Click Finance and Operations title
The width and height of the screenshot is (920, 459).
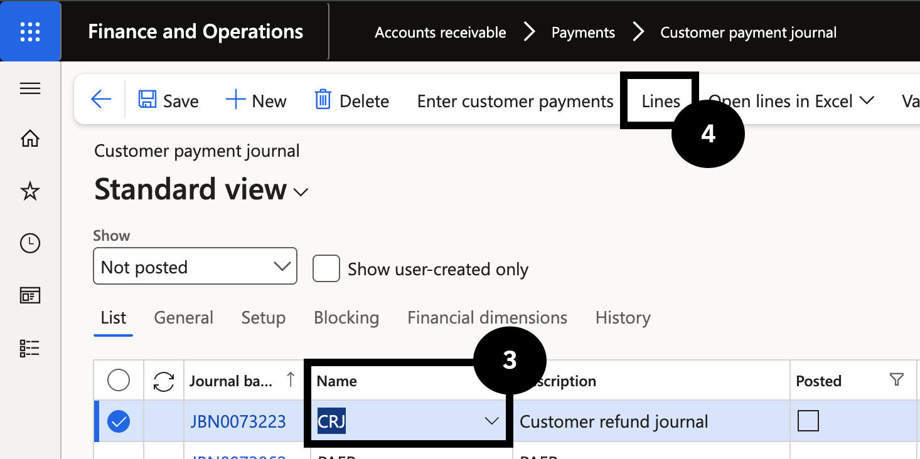point(196,31)
